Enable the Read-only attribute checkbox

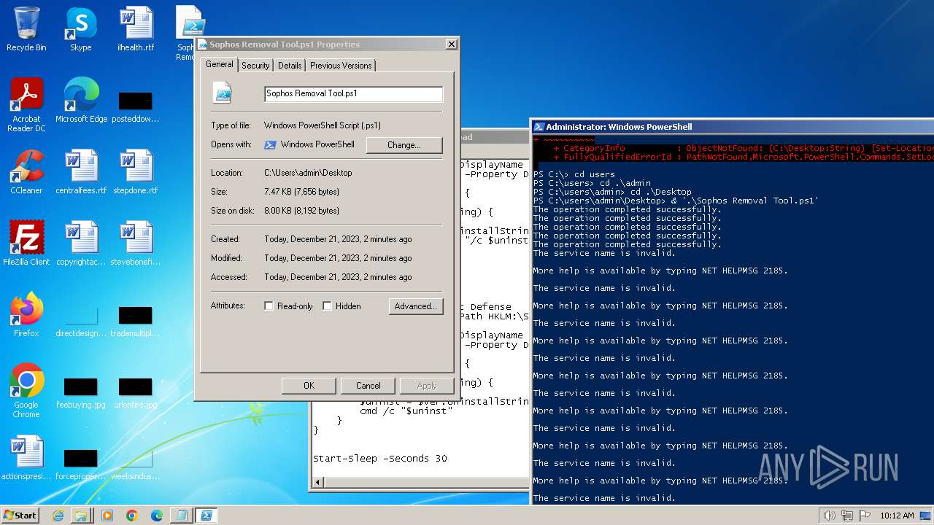click(269, 306)
